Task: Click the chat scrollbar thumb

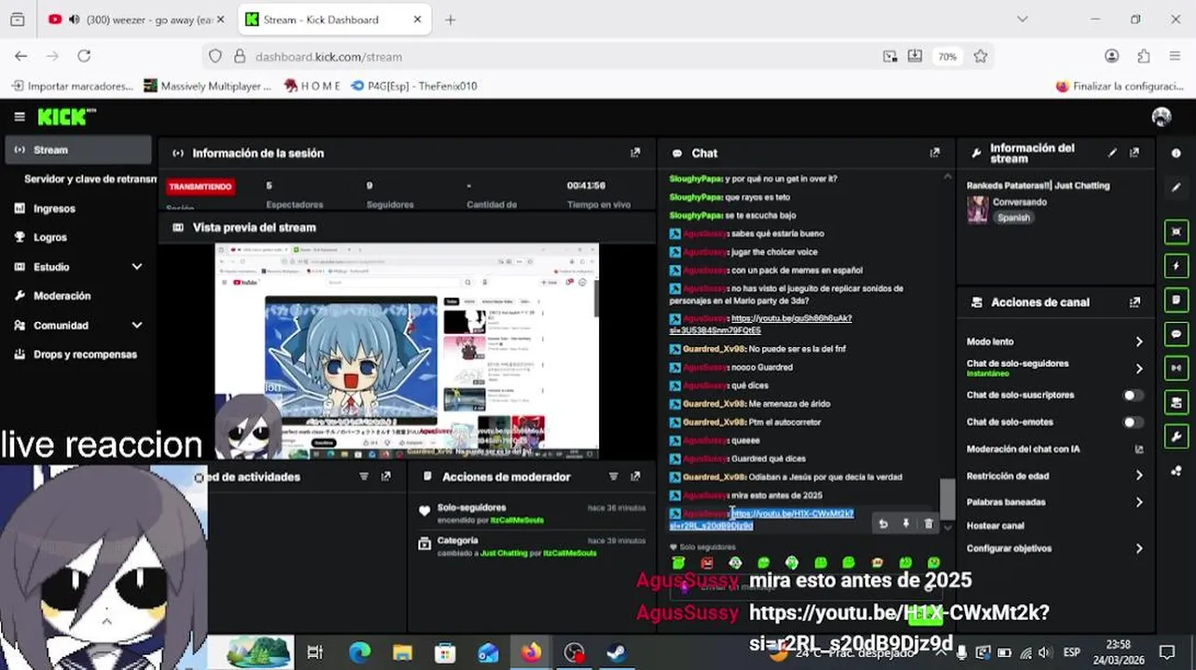Action: (x=947, y=499)
